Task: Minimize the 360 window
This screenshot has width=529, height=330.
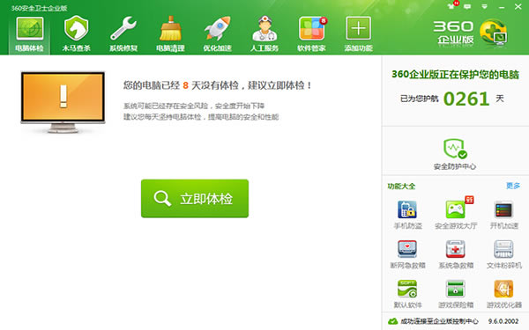Action: click(x=502, y=7)
